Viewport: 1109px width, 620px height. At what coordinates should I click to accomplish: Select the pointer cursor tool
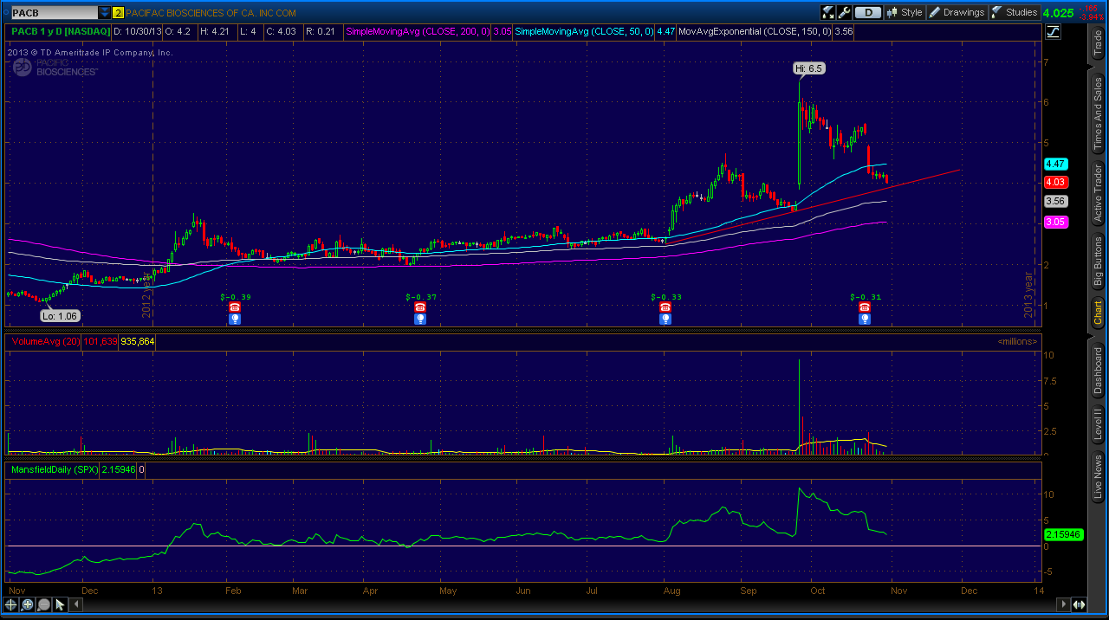[61, 604]
